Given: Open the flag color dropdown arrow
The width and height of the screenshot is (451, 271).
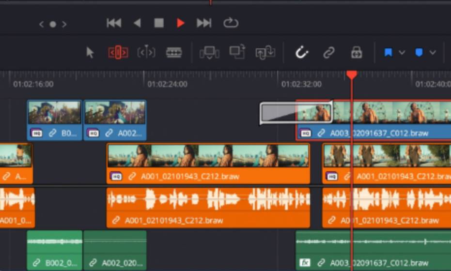Looking at the screenshot, I should click(402, 53).
